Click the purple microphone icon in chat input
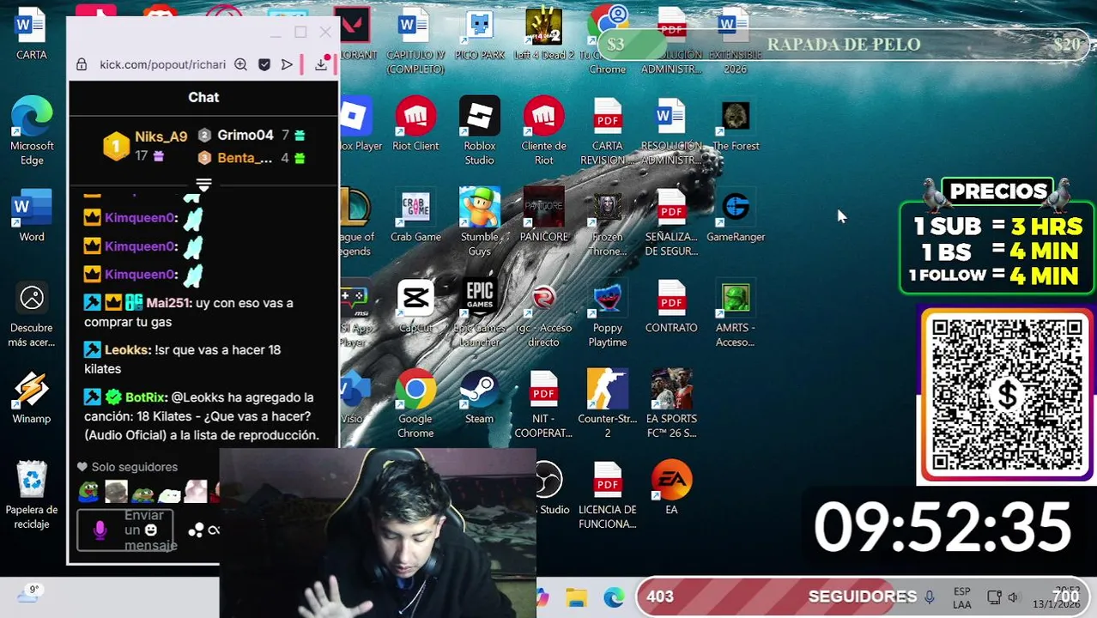This screenshot has height=618, width=1097. [x=100, y=530]
